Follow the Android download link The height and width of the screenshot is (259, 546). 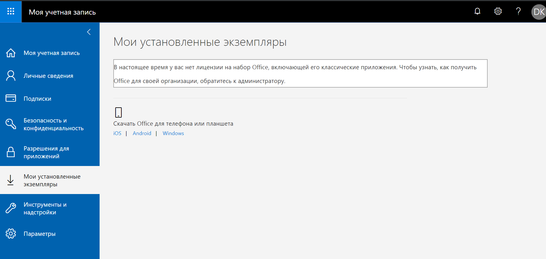[x=142, y=133]
